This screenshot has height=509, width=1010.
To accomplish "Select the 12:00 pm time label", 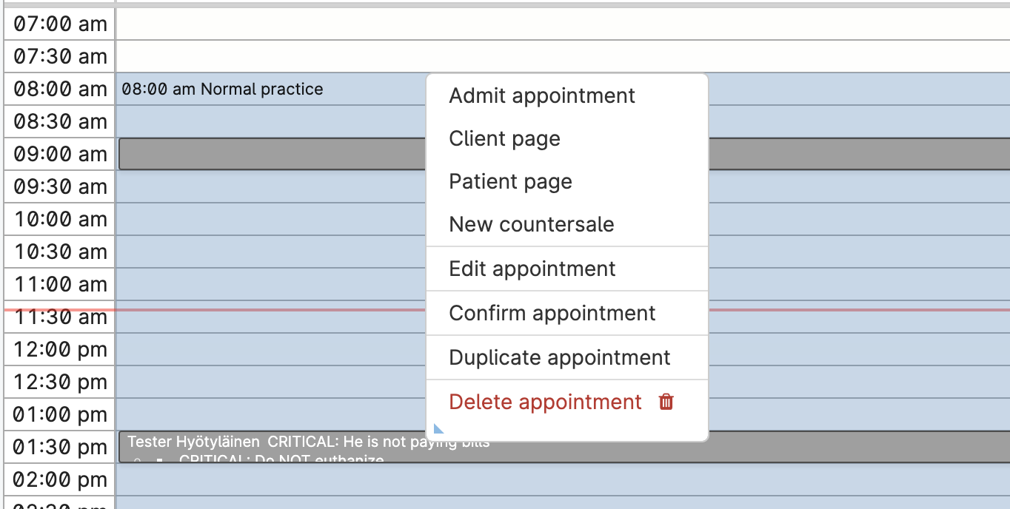I will pos(60,350).
